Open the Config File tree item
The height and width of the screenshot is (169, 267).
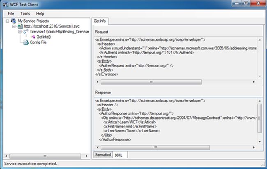[38, 42]
